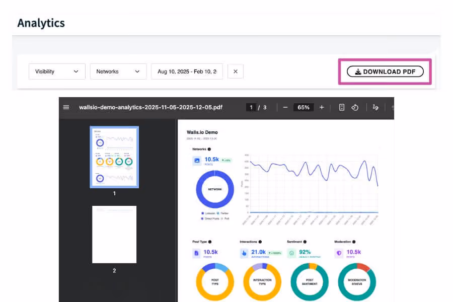Image resolution: width=453 pixels, height=302 pixels.
Task: Toggle the PDF viewer sidebar menu icon
Action: [66, 108]
